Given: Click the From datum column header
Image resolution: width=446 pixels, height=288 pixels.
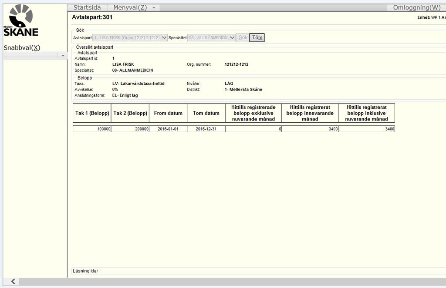Looking at the screenshot, I should click(168, 113).
